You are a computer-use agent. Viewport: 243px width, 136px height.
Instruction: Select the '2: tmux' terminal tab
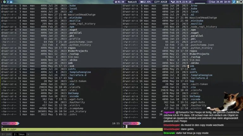[19, 134]
